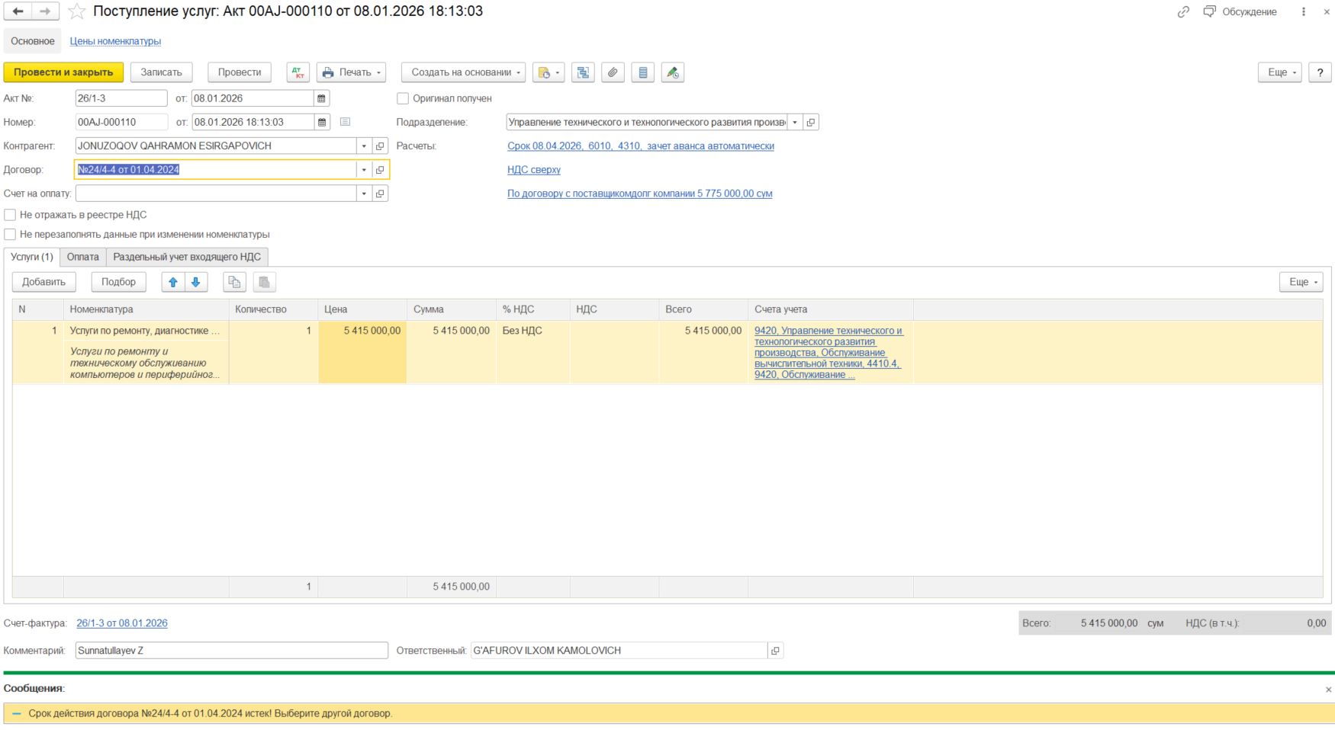Click the Номер field with 00AJ-000110
The width and height of the screenshot is (1335, 730).
[121, 122]
